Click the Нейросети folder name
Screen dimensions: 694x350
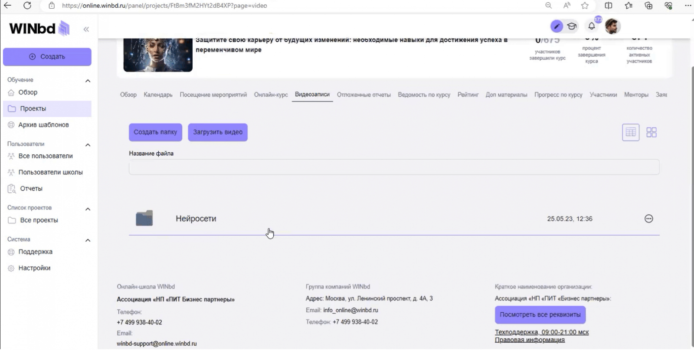(x=196, y=219)
